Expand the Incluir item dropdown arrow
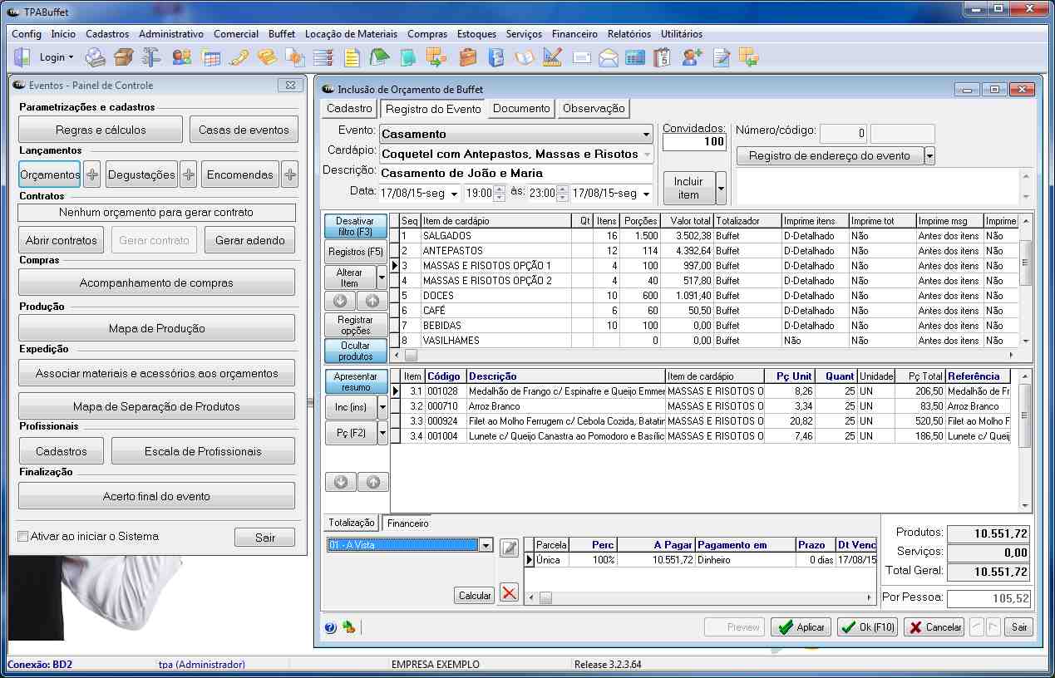Image resolution: width=1055 pixels, height=678 pixels. pyautogui.click(x=721, y=188)
